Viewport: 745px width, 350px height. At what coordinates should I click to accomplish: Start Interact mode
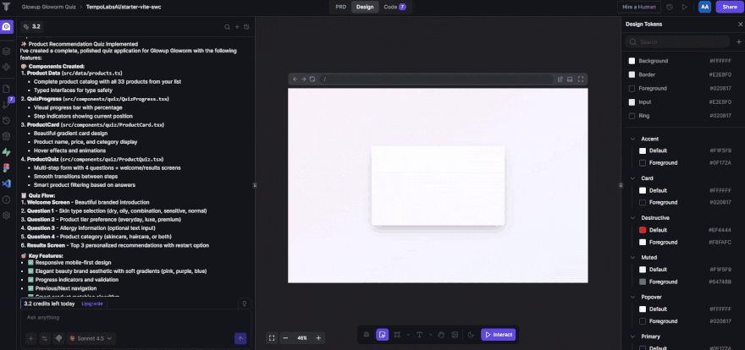[498, 335]
